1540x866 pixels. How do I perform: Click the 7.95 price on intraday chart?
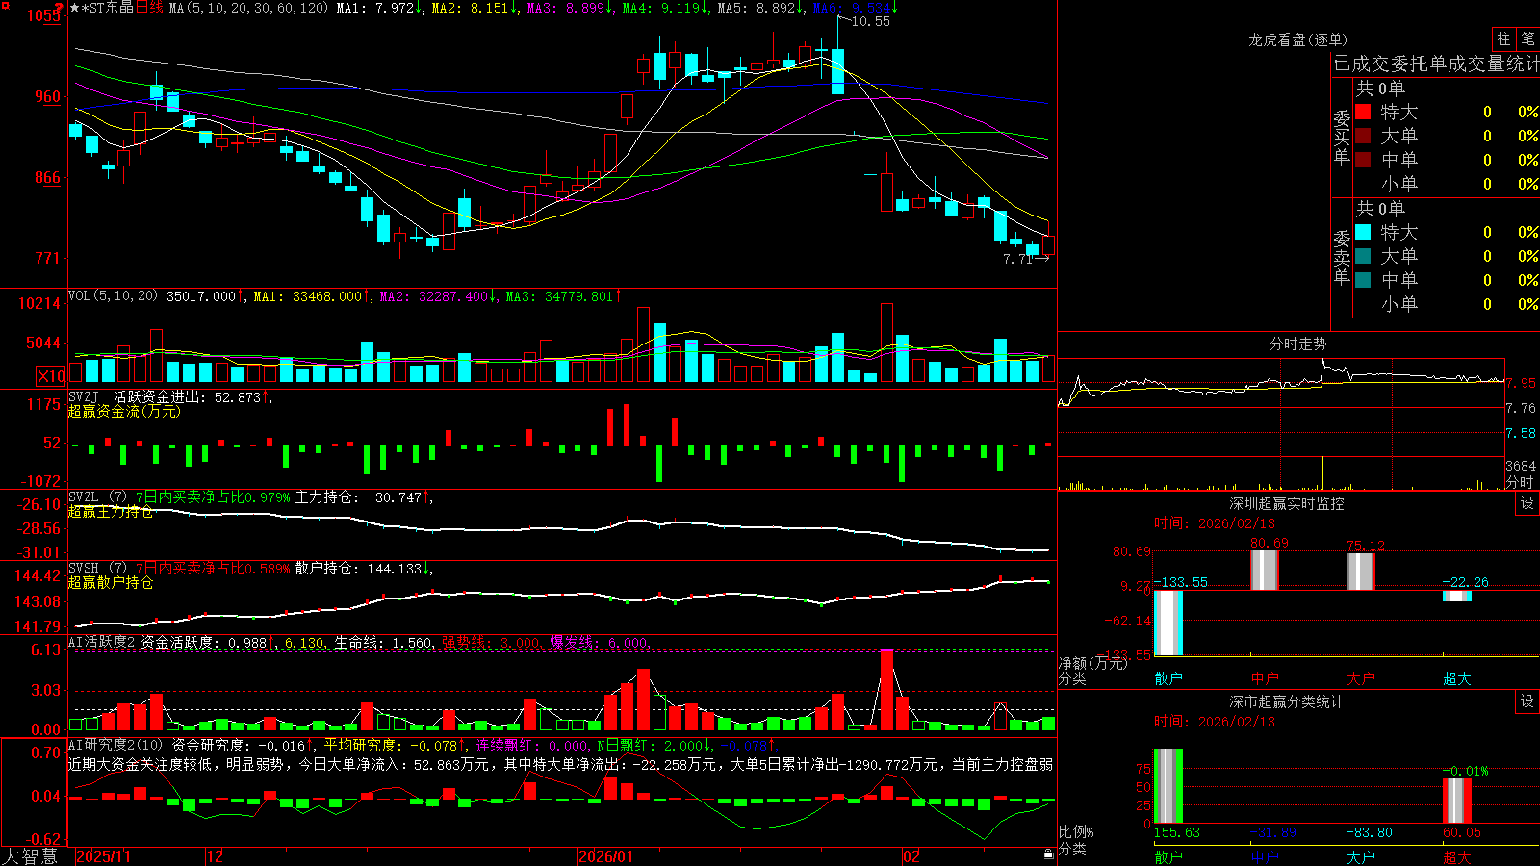pos(1521,383)
